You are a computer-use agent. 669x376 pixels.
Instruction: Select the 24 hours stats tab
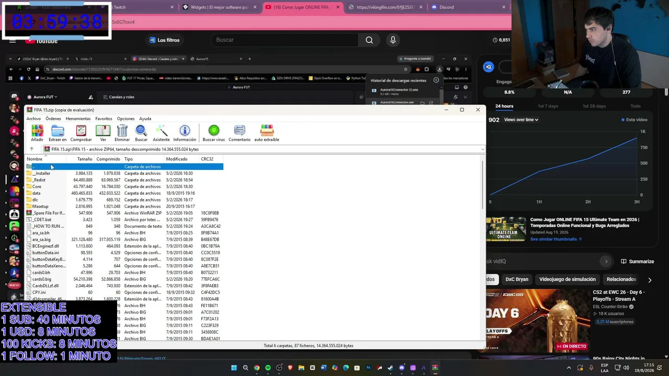504,106
